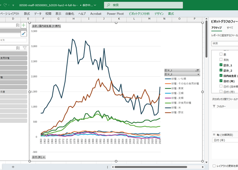The image size is (238, 170).
Task: Check the 系列 field checkbox
Action: (221, 59)
